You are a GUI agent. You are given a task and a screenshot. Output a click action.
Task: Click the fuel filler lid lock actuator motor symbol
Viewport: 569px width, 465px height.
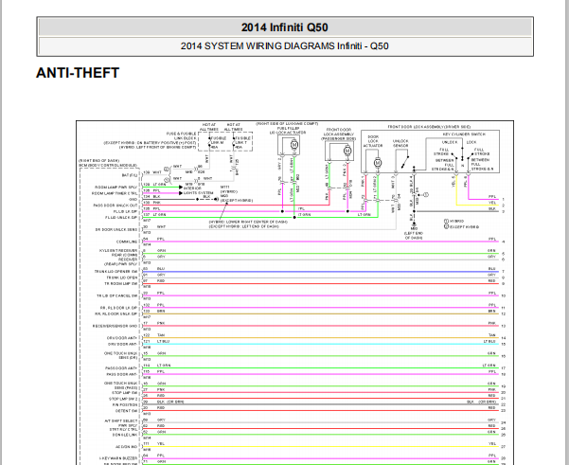pyautogui.click(x=293, y=145)
